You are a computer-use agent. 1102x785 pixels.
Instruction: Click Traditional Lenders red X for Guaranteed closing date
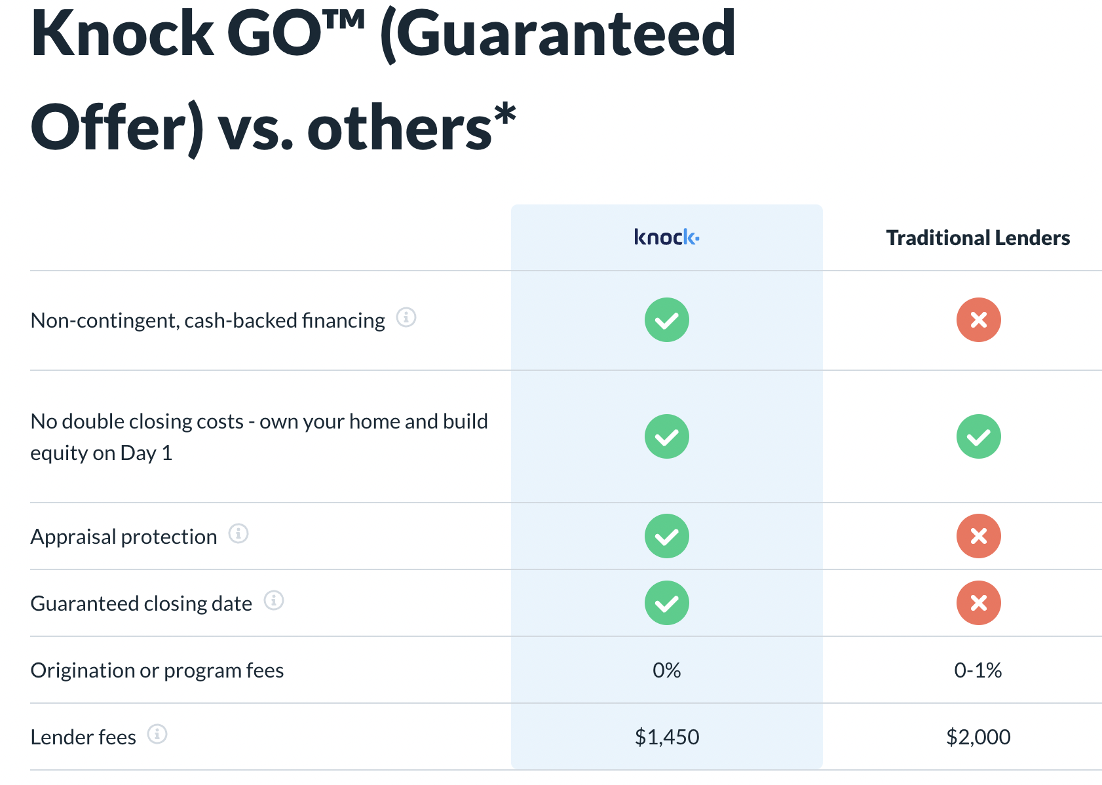tap(978, 603)
